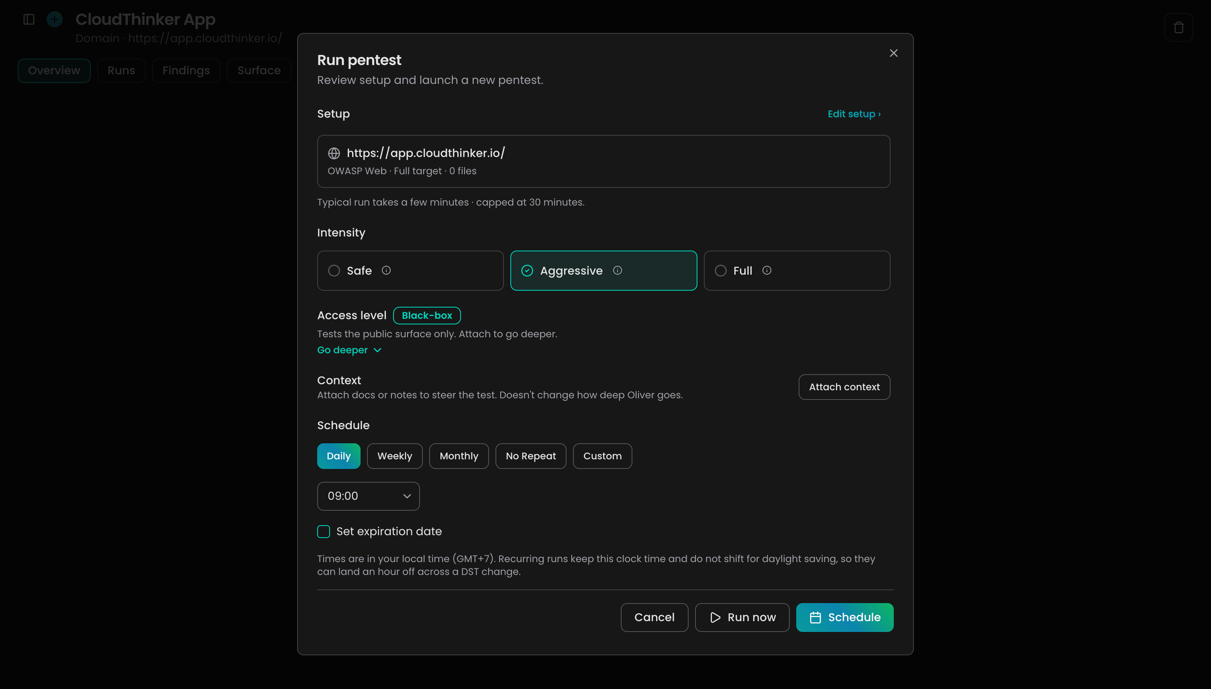Switch to the Runs tab

tap(121, 71)
